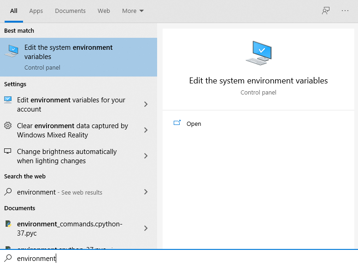Expand arrow for Edit environment variables for account
358x266 pixels.
point(146,105)
